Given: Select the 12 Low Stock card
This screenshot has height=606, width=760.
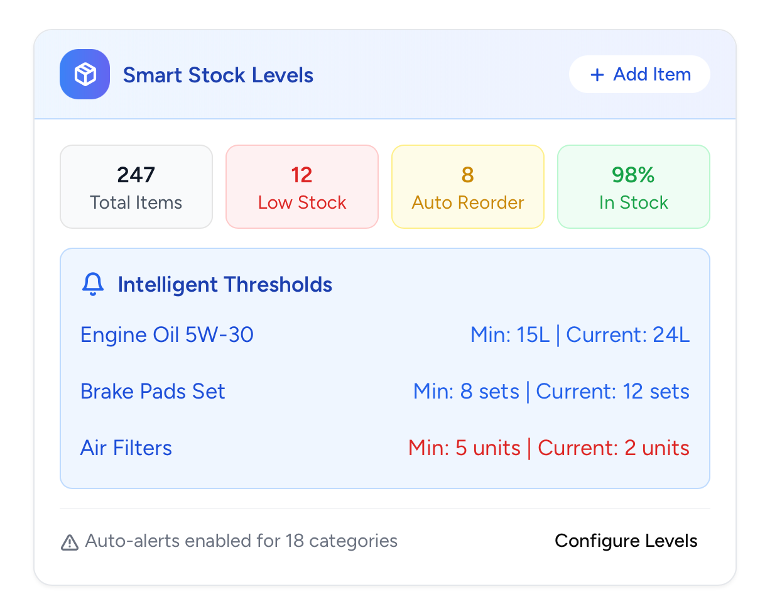Looking at the screenshot, I should coord(302,187).
